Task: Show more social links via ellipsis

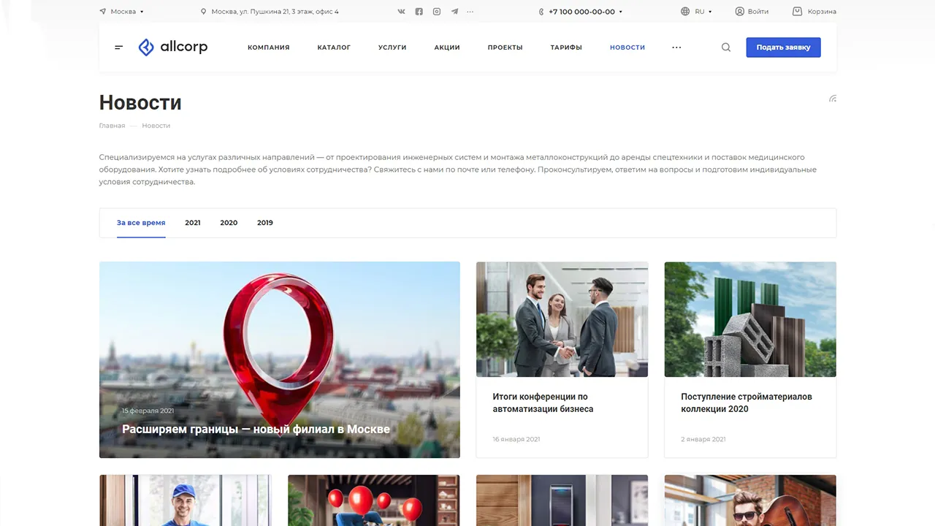Action: point(470,12)
